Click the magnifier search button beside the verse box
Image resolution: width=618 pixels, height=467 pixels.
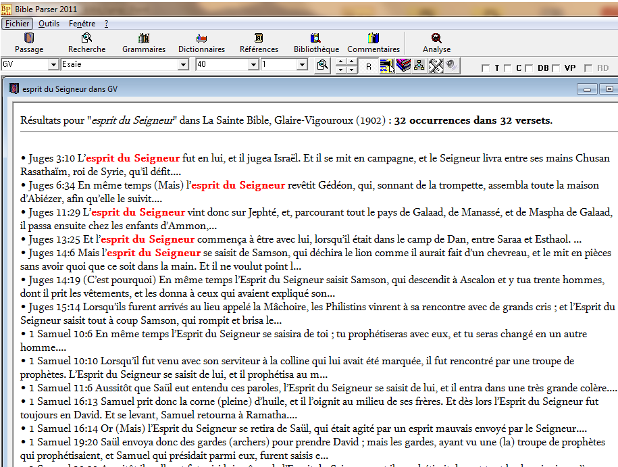pyautogui.click(x=322, y=65)
